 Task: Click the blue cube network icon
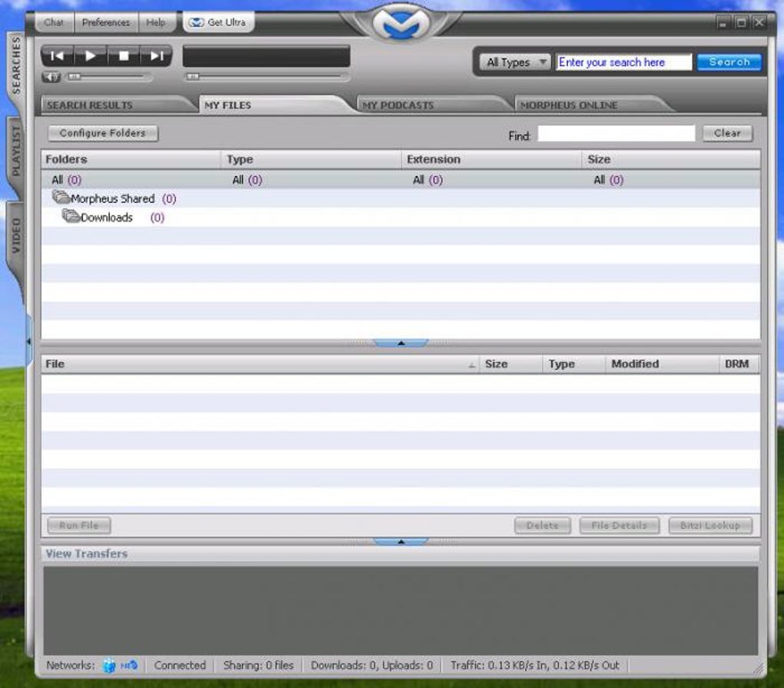(x=109, y=666)
